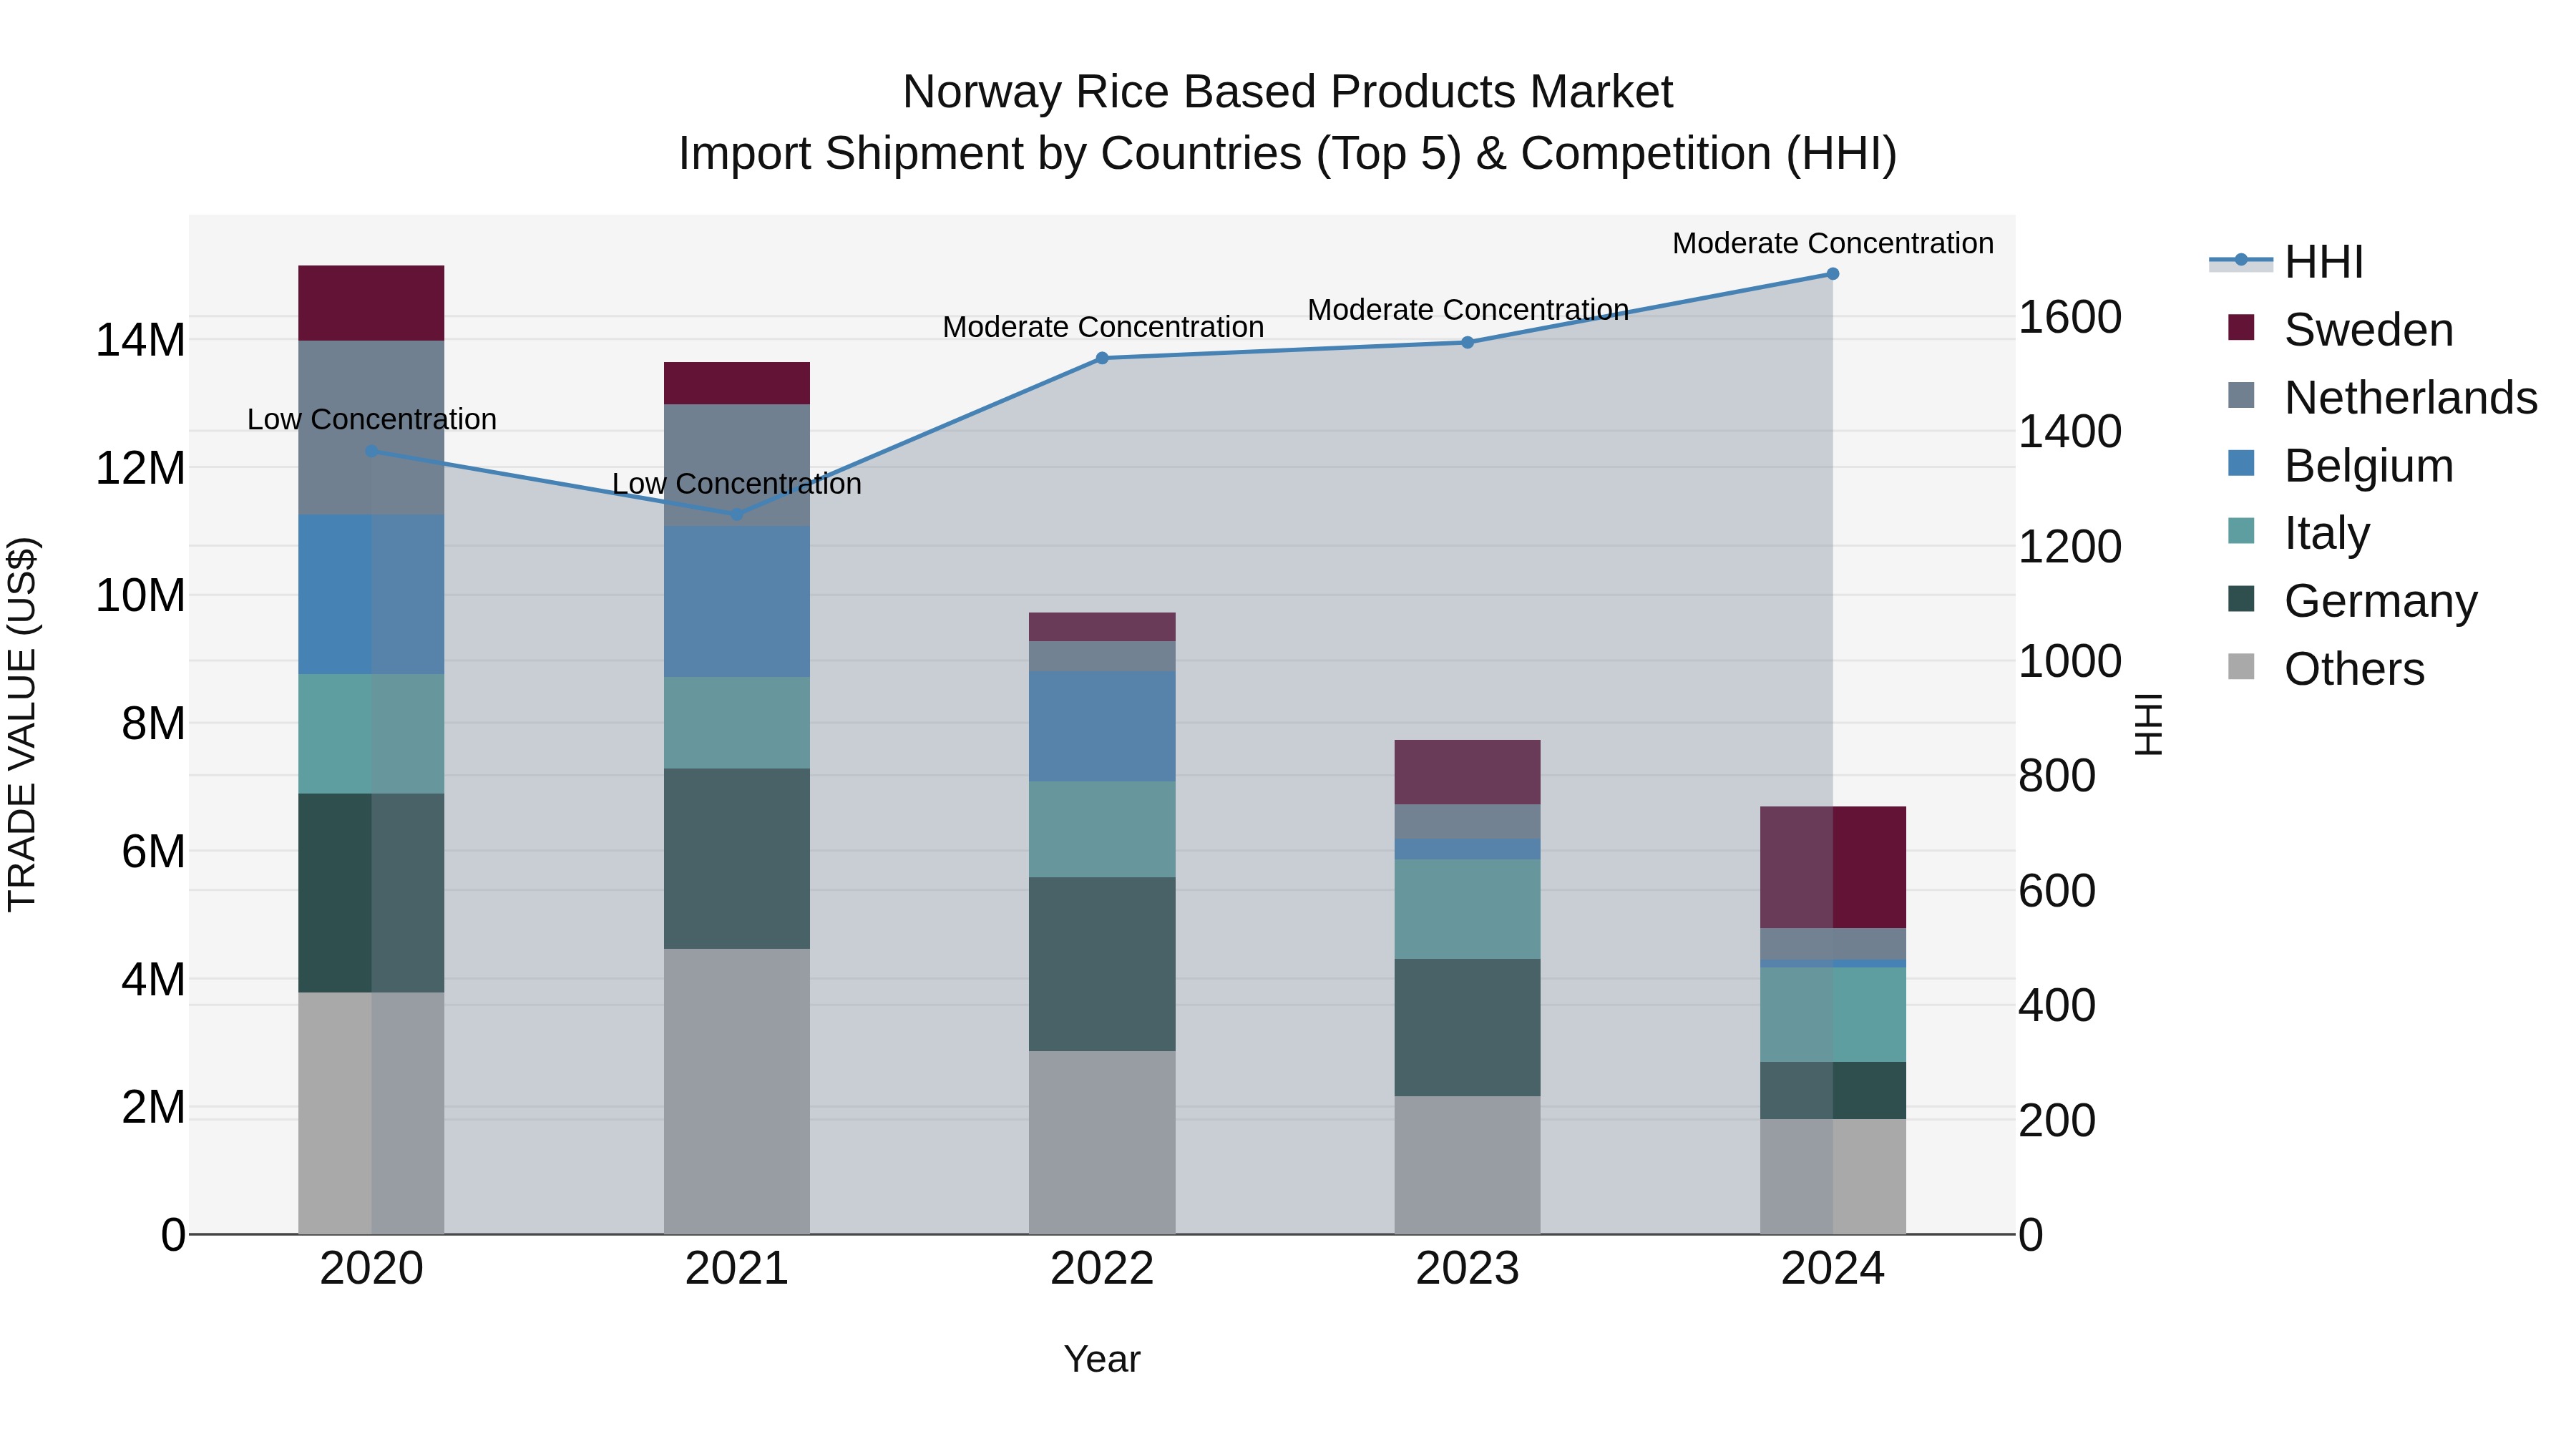Click the 2023 Italy bar segment

point(1468,909)
